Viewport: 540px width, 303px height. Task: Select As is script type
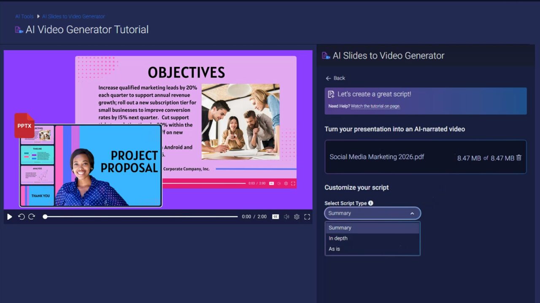tap(334, 248)
